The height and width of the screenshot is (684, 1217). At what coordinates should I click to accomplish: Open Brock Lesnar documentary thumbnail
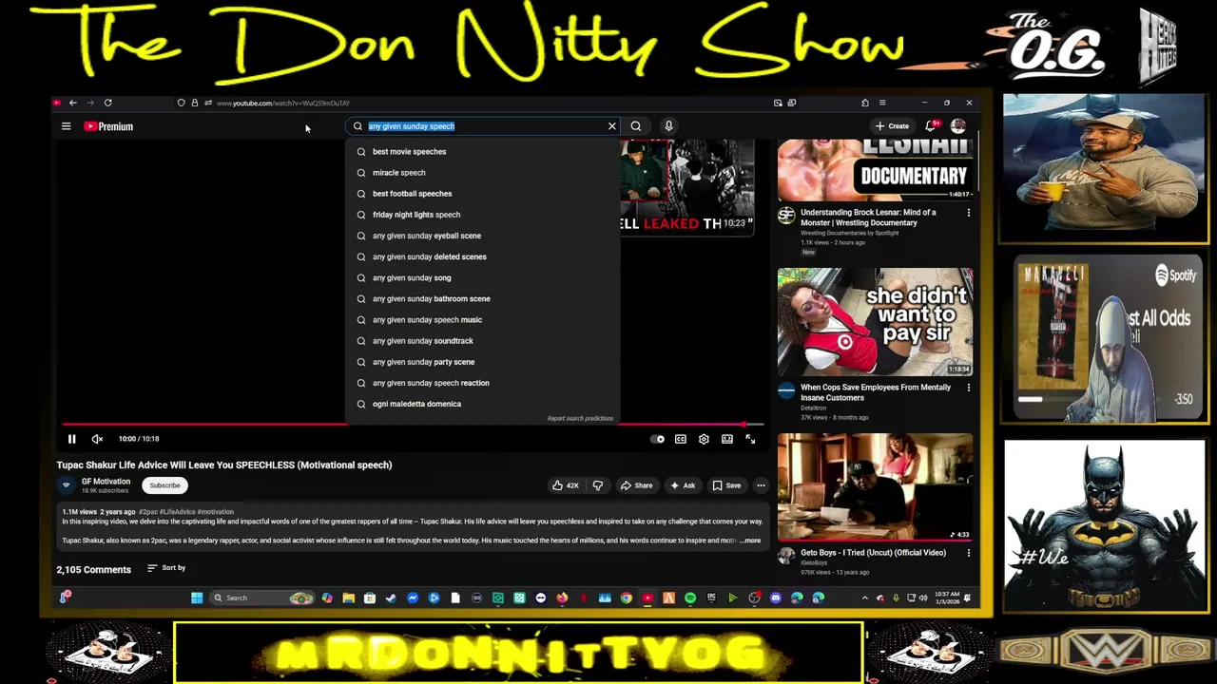click(x=875, y=170)
